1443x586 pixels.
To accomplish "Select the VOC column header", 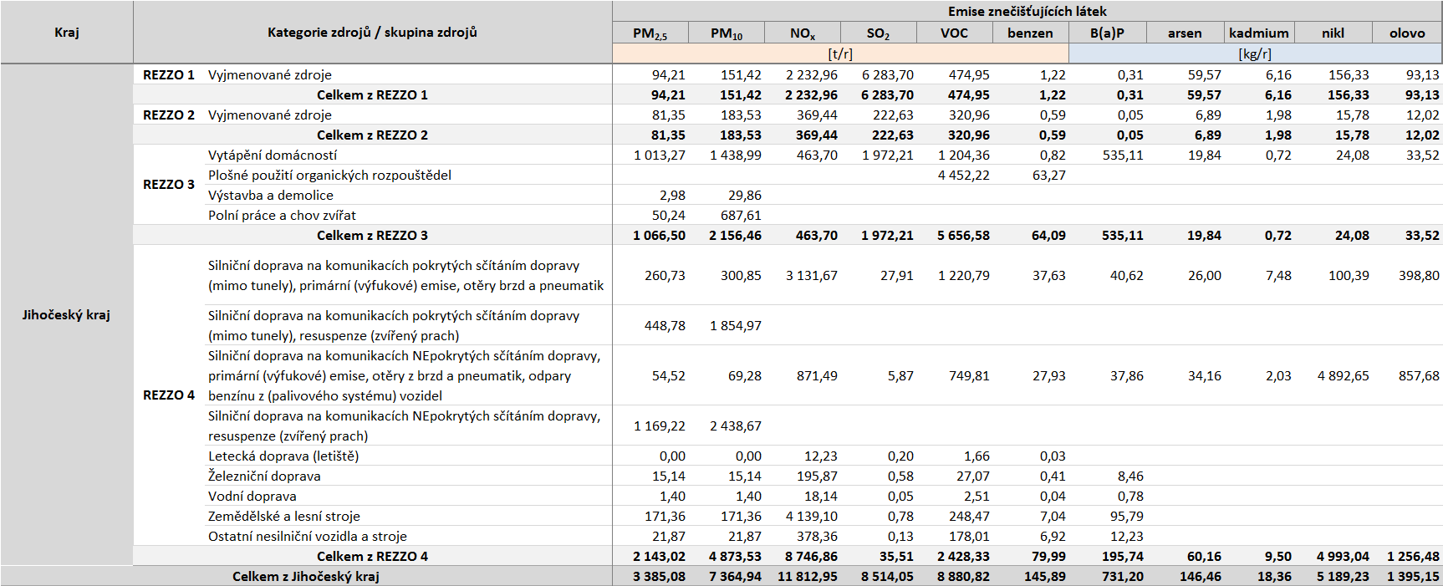I will click(955, 33).
